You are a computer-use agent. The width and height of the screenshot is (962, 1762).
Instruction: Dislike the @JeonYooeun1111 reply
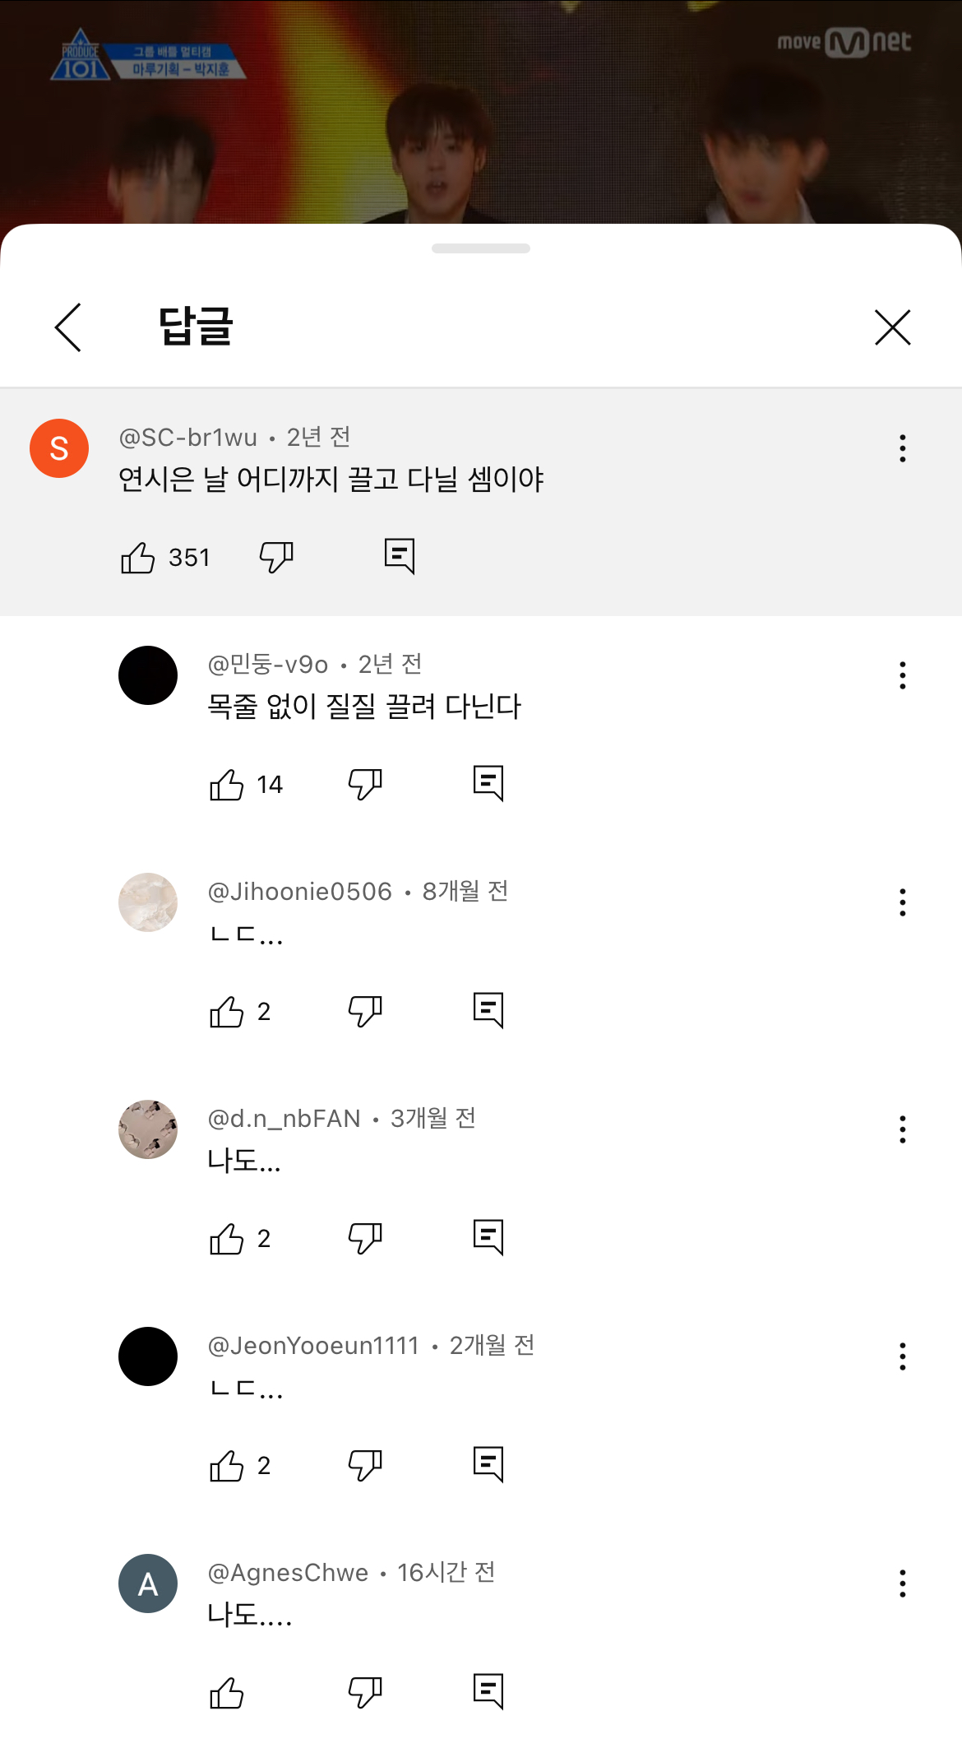coord(365,1466)
